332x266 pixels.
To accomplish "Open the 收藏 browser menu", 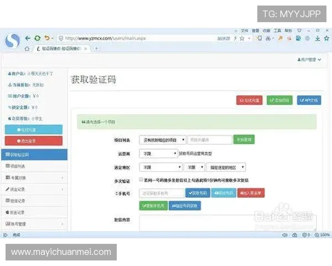I will point(266,31).
